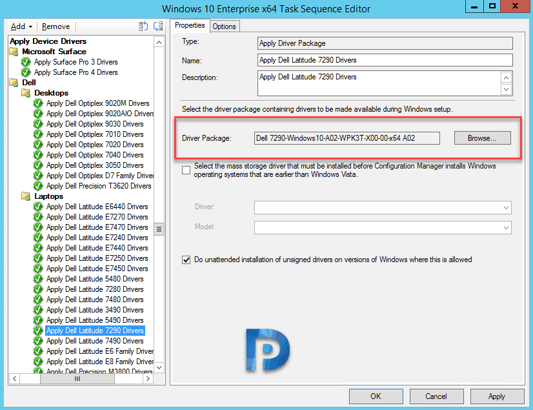Click green check icon for Latitude E7470 Drivers
This screenshot has width=533, height=410.
point(38,227)
